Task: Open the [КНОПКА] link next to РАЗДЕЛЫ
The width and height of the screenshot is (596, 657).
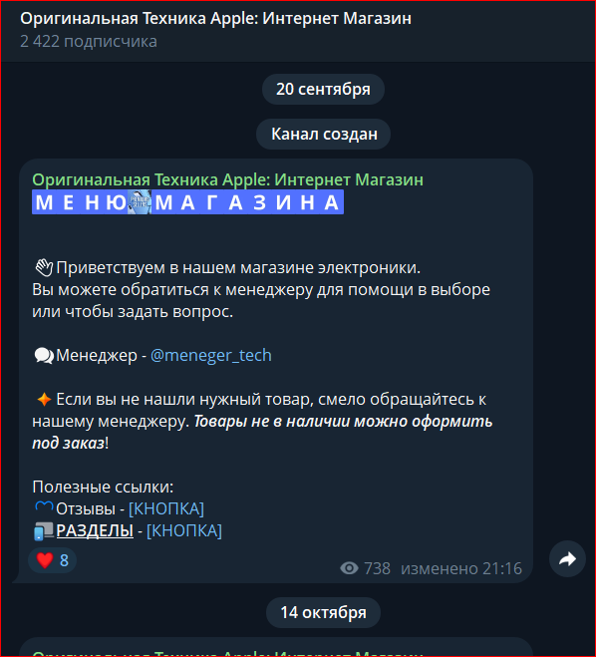Action: [184, 530]
